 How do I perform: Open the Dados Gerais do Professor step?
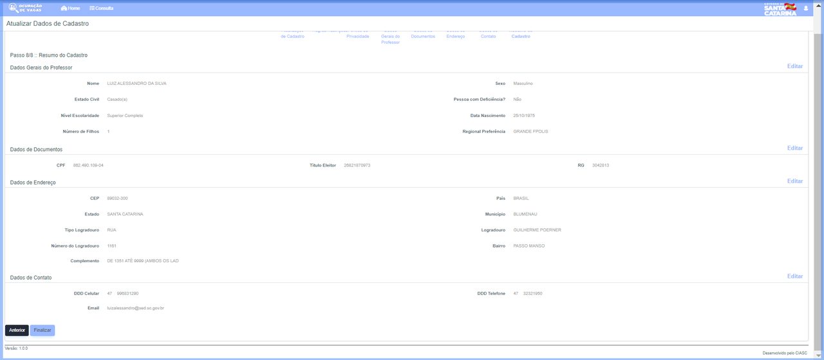(390, 37)
